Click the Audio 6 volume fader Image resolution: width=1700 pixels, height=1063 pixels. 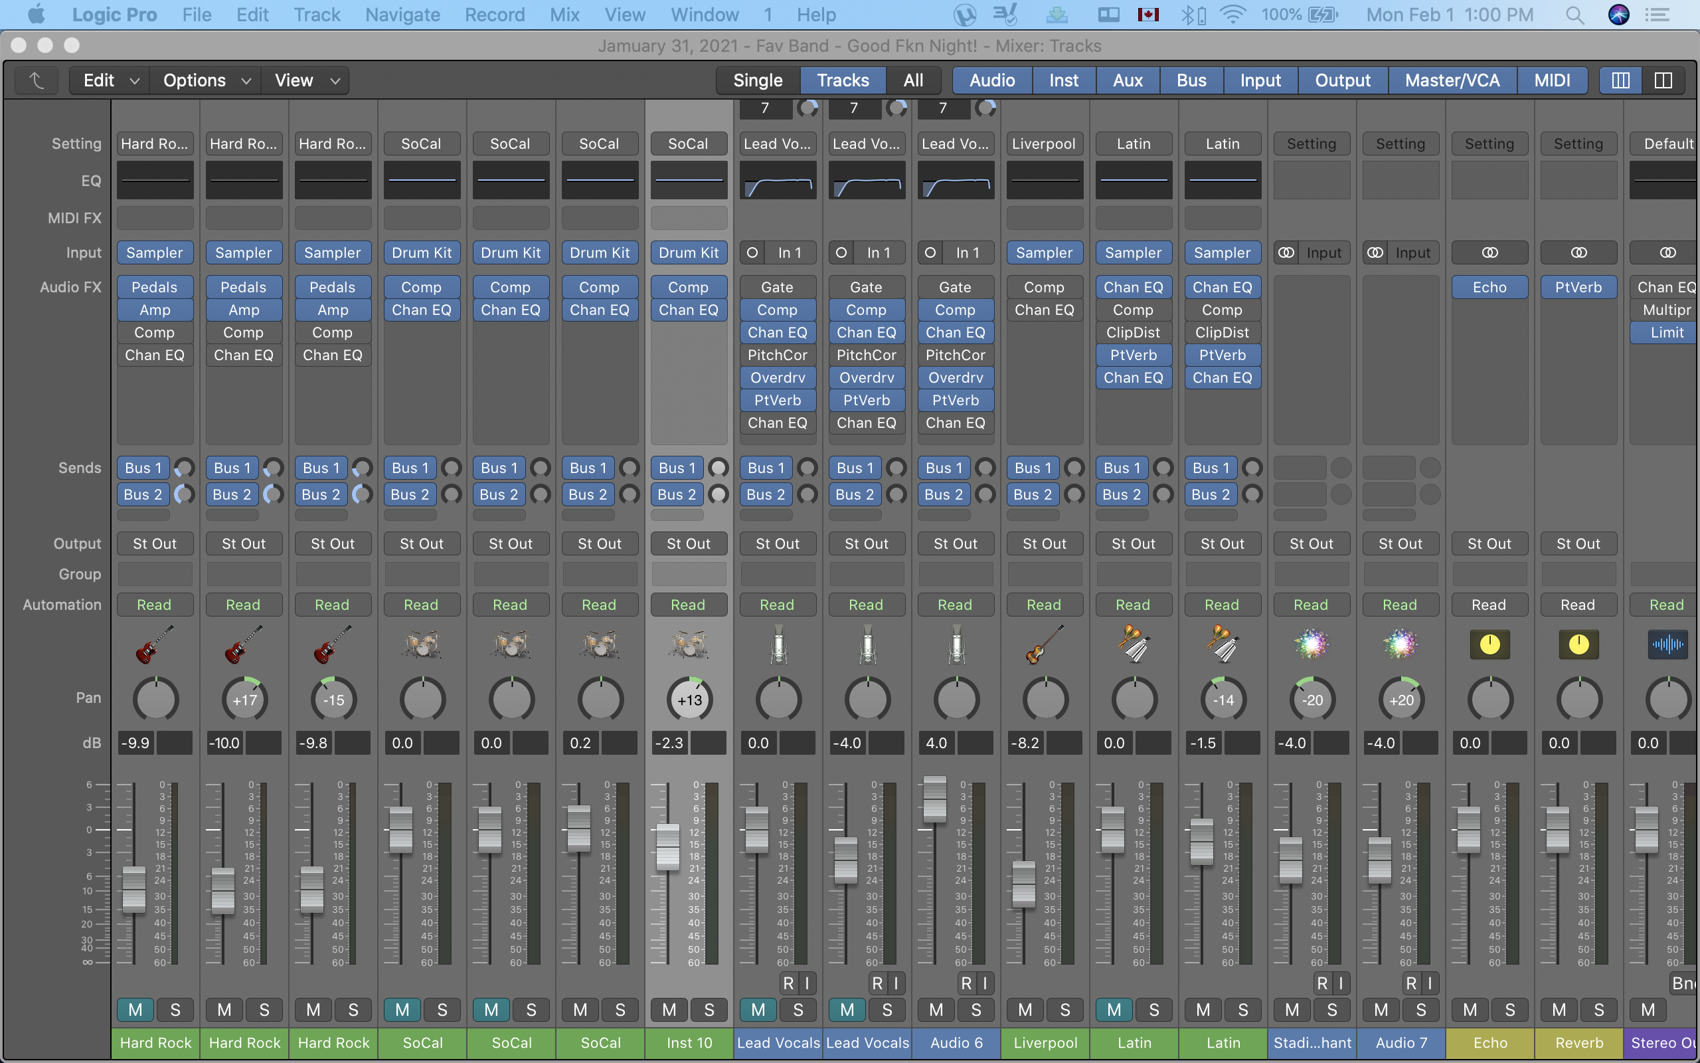point(934,799)
